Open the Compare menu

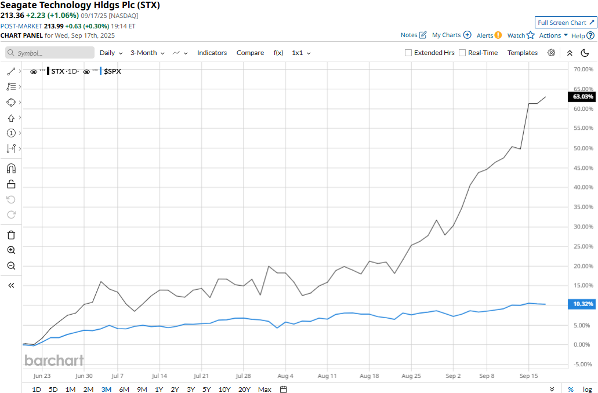(250, 53)
